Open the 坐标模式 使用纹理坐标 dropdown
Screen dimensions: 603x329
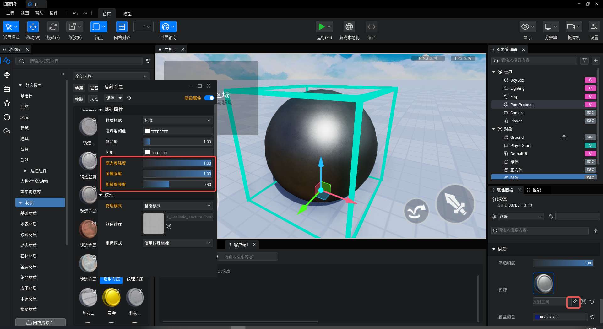pyautogui.click(x=178, y=243)
